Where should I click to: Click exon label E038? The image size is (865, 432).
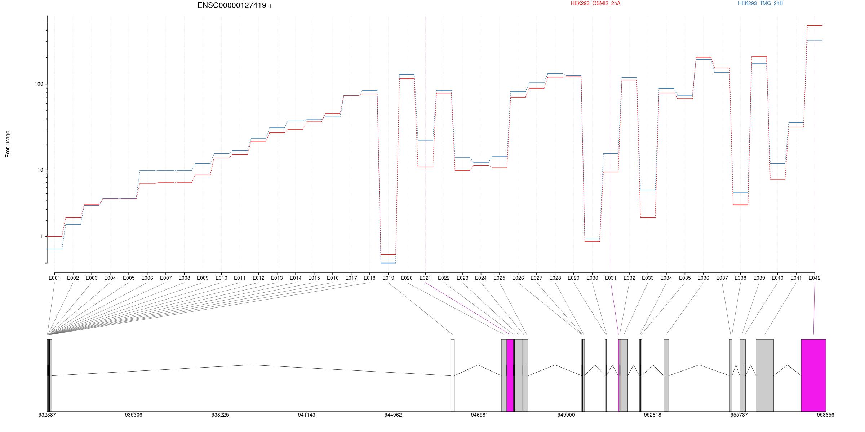740,278
